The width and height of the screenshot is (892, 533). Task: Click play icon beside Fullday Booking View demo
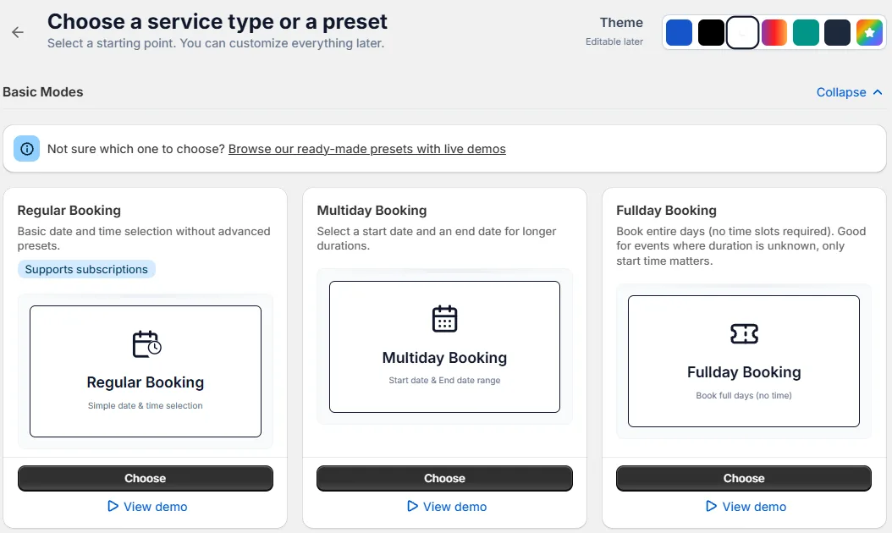click(711, 506)
